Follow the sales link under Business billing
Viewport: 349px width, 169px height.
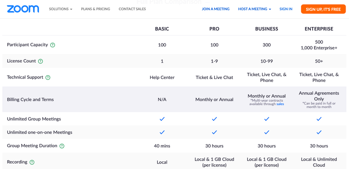tap(280, 104)
